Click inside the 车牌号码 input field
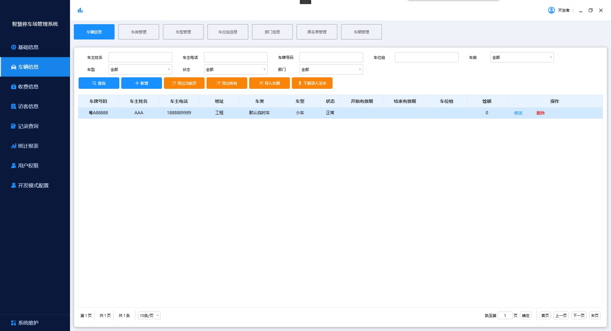This screenshot has width=611, height=331. pos(331,57)
